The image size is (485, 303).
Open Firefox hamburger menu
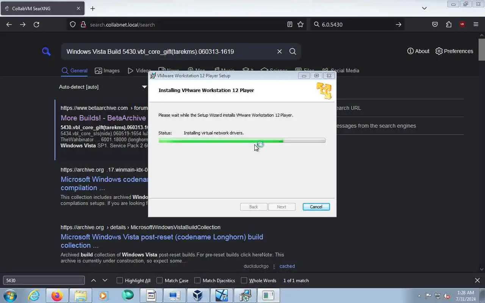(476, 25)
